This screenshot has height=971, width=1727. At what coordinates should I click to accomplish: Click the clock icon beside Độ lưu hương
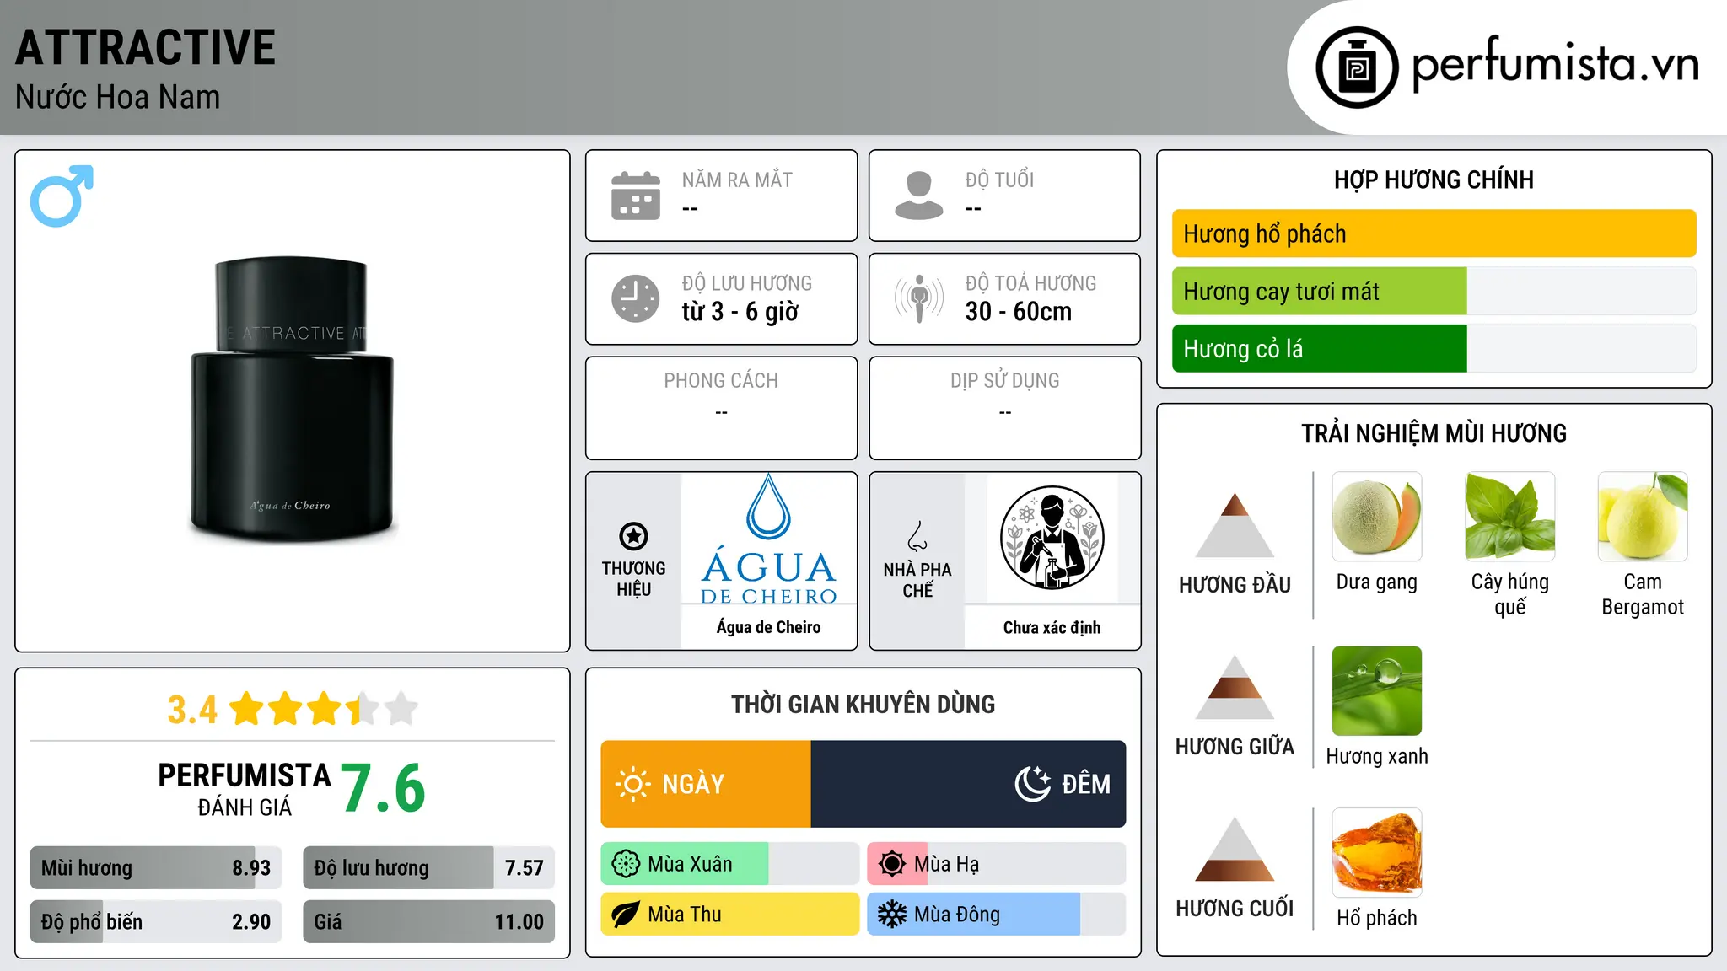point(636,298)
